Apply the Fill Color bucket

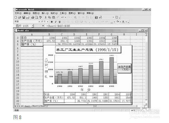tap(118, 22)
